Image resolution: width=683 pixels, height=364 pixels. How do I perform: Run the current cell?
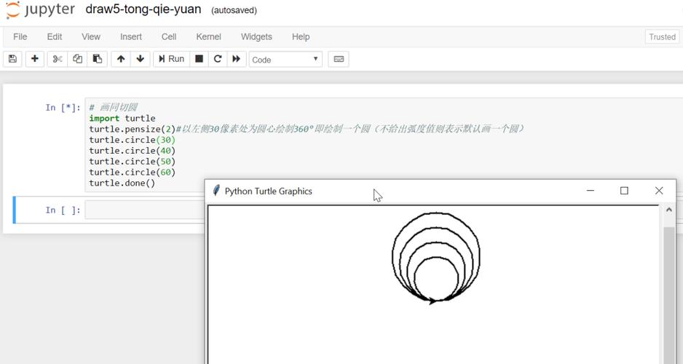(x=171, y=59)
